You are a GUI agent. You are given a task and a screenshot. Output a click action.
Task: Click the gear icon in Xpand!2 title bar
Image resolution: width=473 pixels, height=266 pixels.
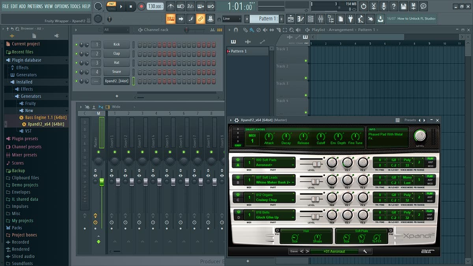pyautogui.click(x=236, y=120)
